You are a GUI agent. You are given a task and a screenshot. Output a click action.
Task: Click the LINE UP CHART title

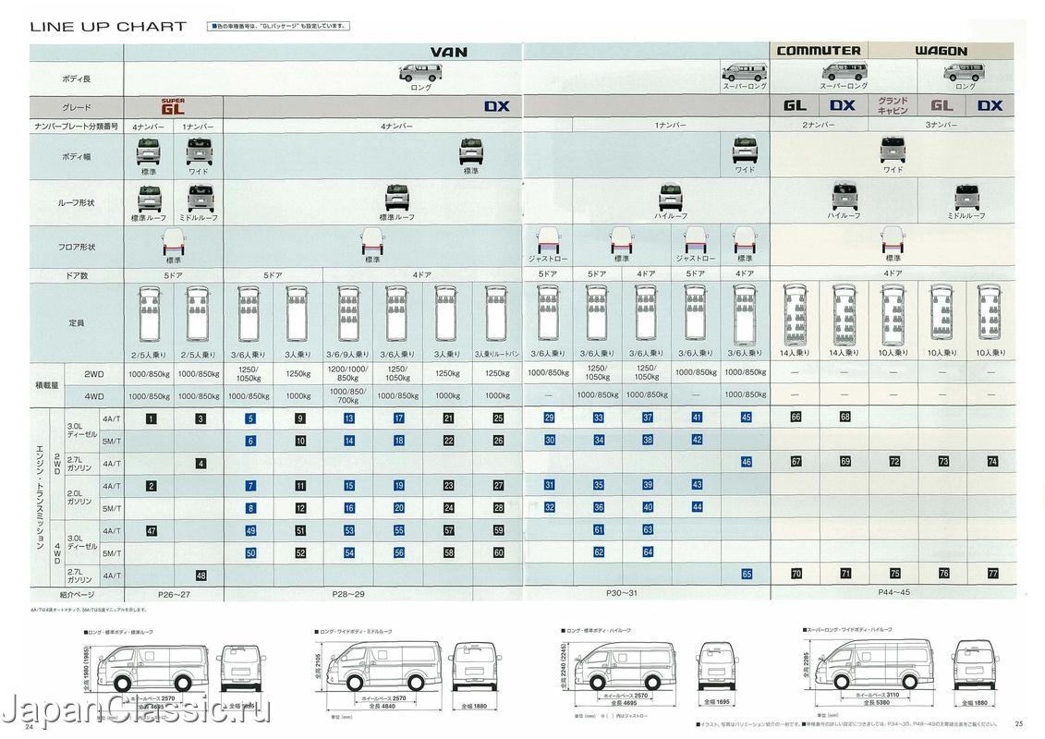coord(108,27)
